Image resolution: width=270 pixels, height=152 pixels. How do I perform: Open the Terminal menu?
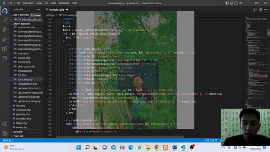(x=64, y=3)
